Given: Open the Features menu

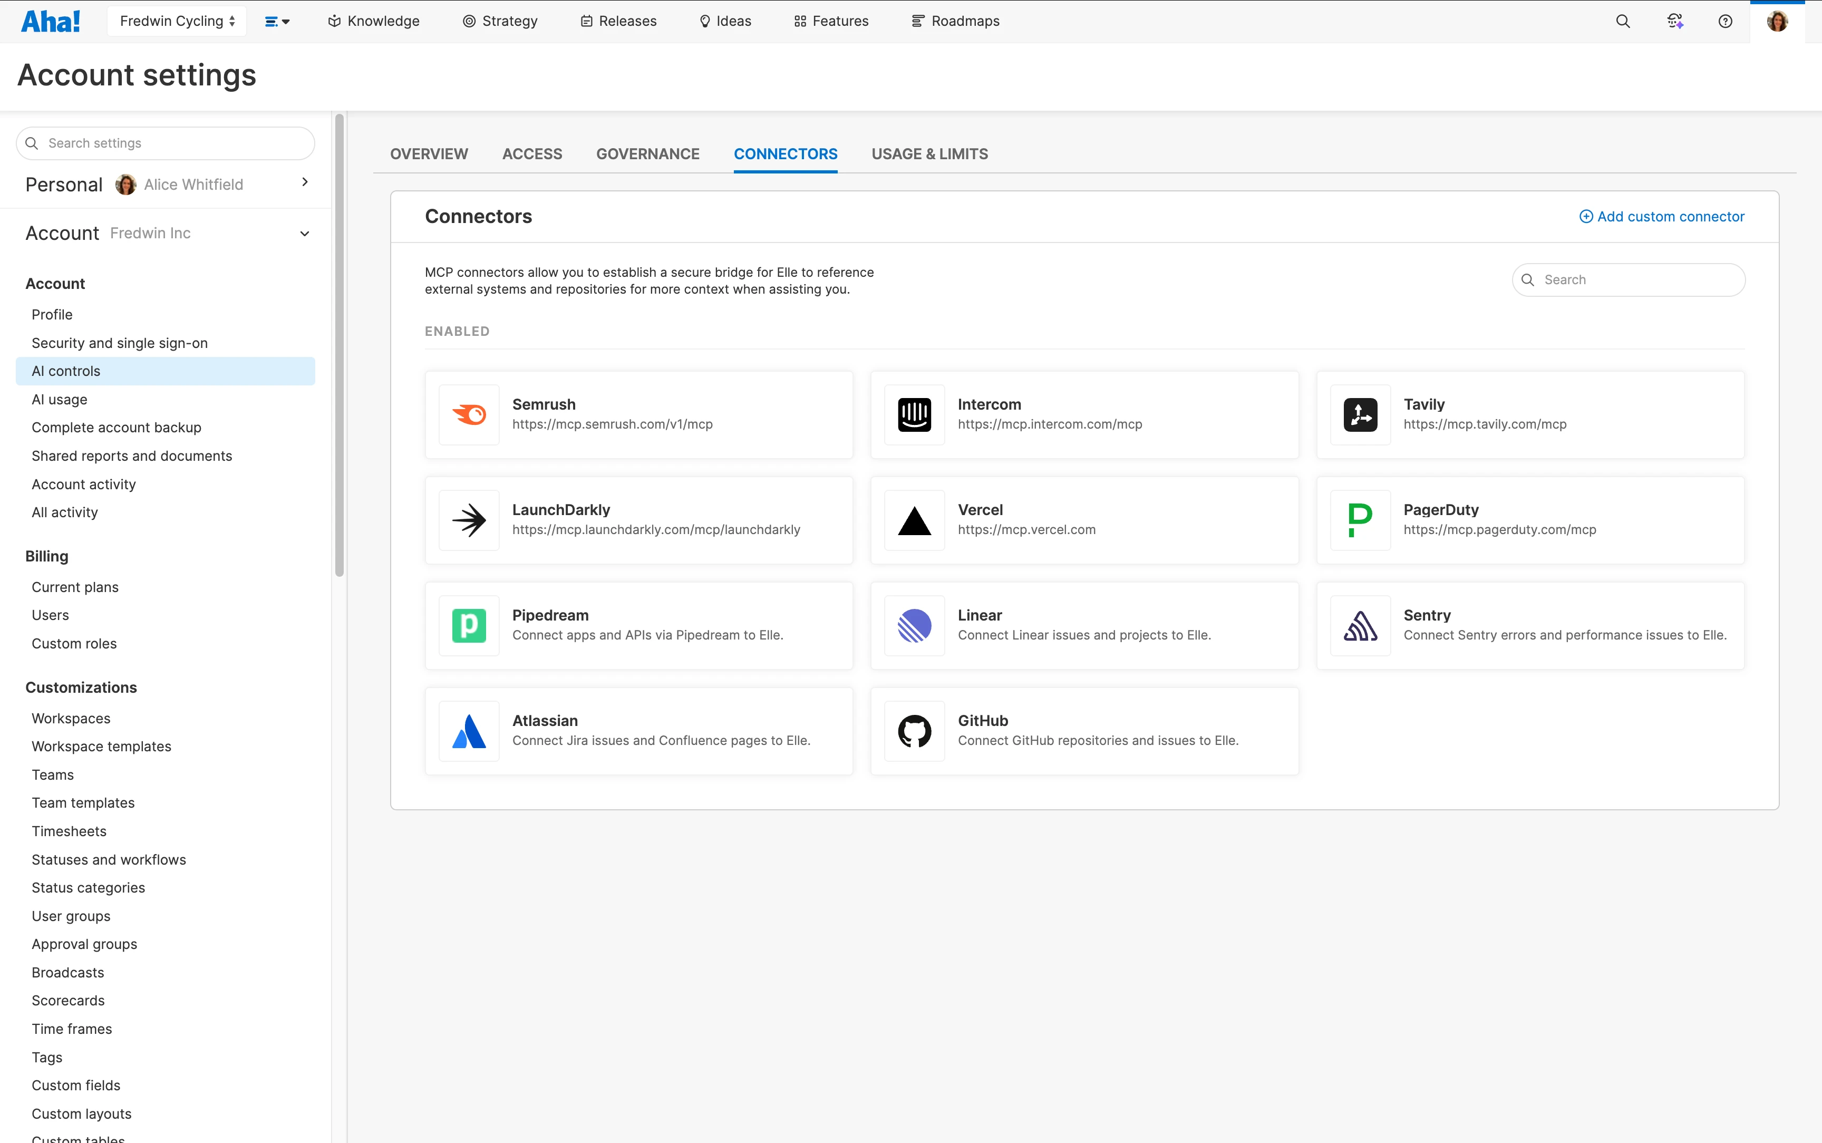Looking at the screenshot, I should [831, 21].
